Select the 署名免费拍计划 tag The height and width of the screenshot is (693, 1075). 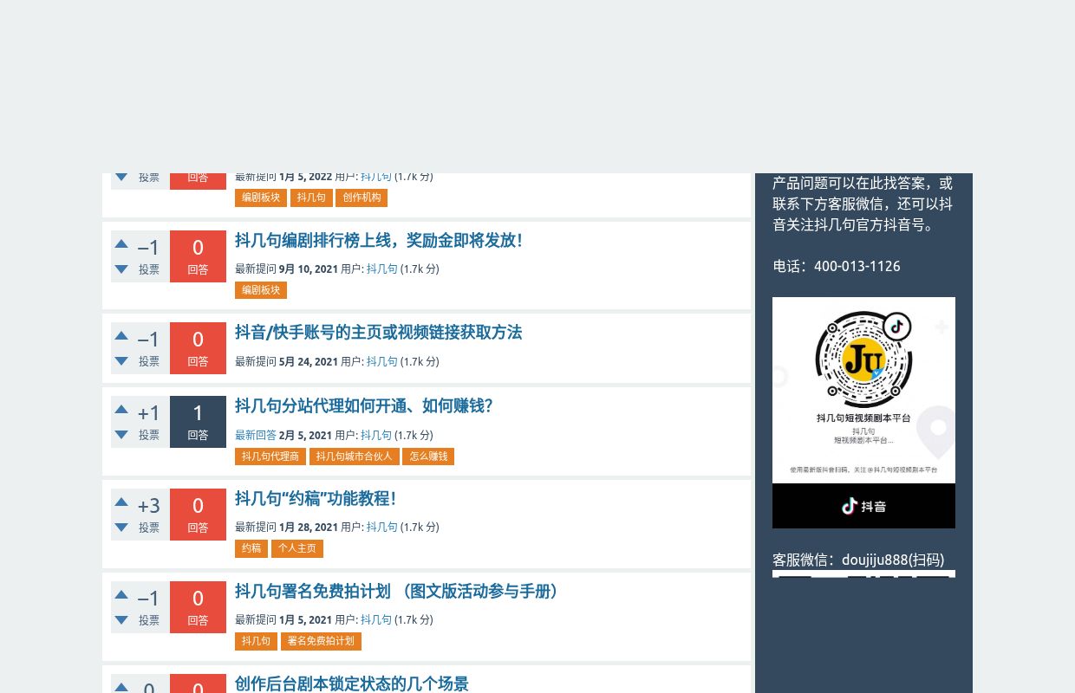(x=321, y=641)
